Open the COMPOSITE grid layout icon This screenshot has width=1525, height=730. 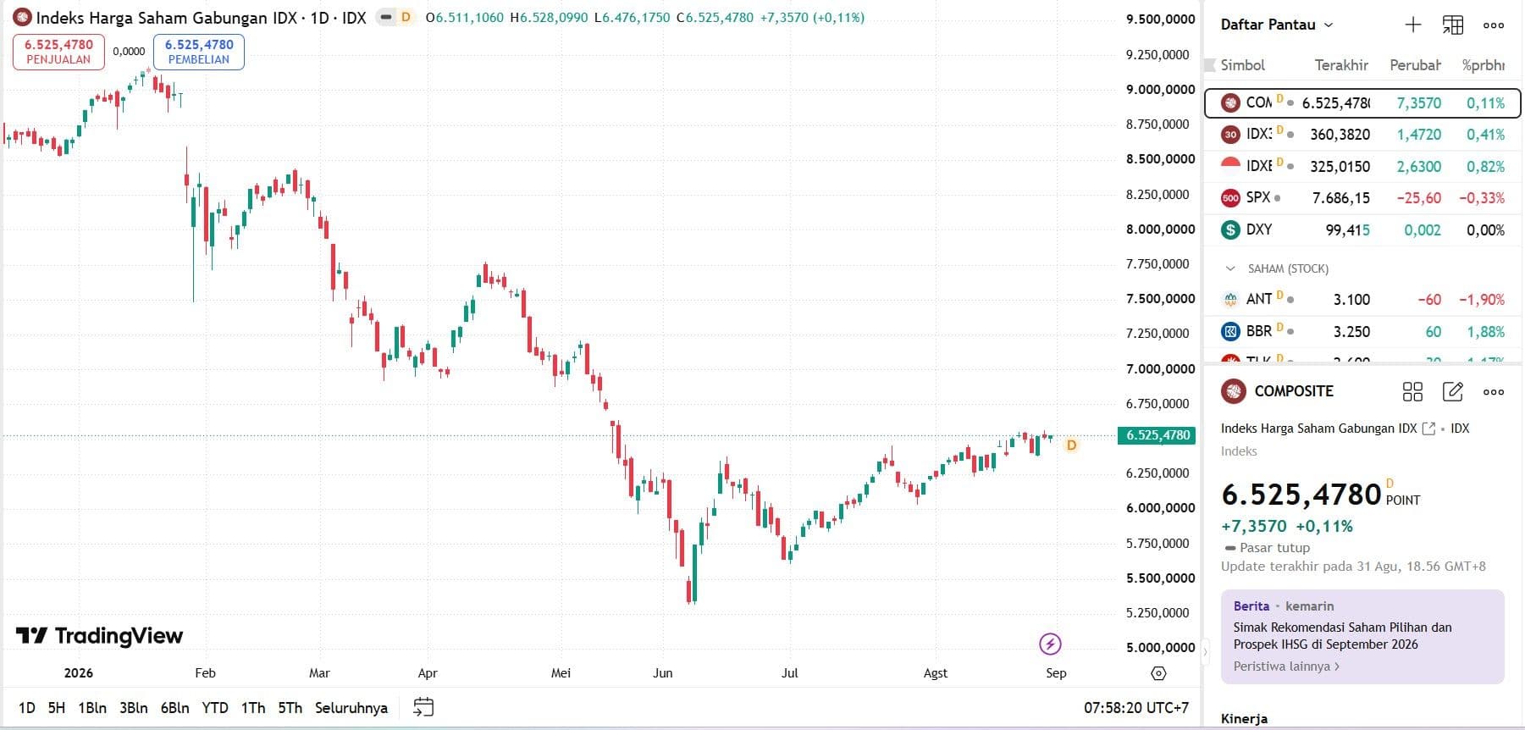(x=1412, y=391)
